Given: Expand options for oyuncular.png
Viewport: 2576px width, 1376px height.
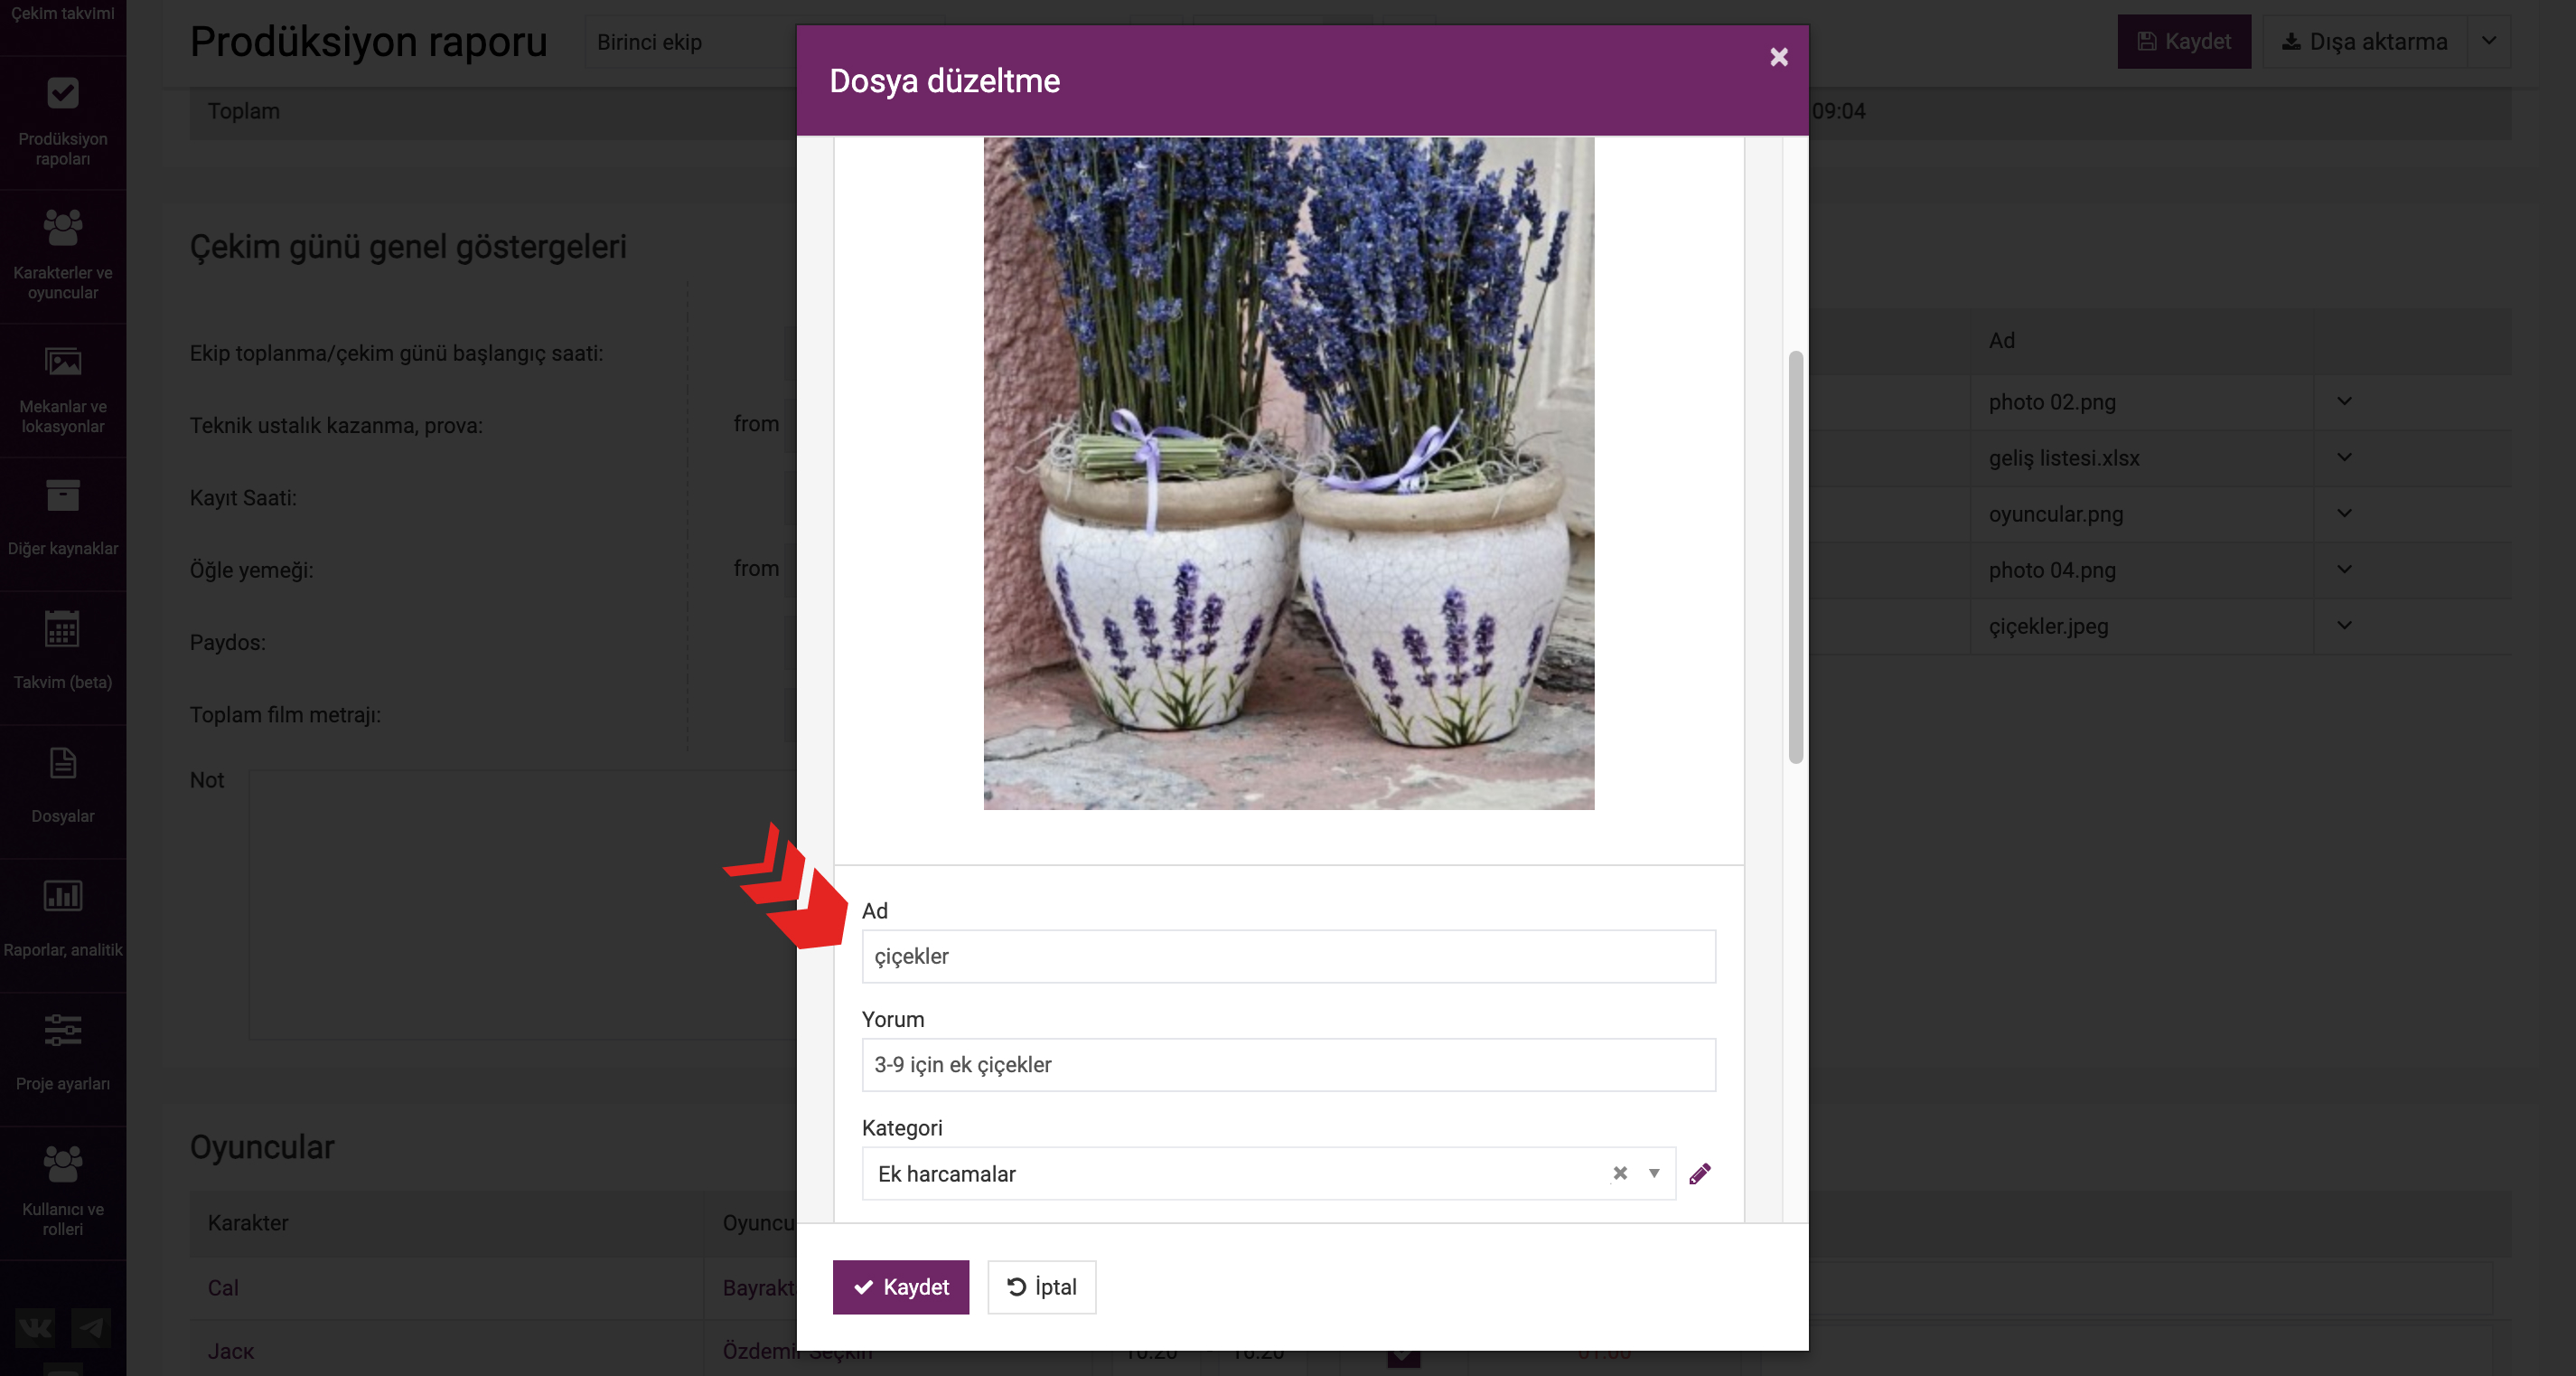Looking at the screenshot, I should pyautogui.click(x=2344, y=514).
